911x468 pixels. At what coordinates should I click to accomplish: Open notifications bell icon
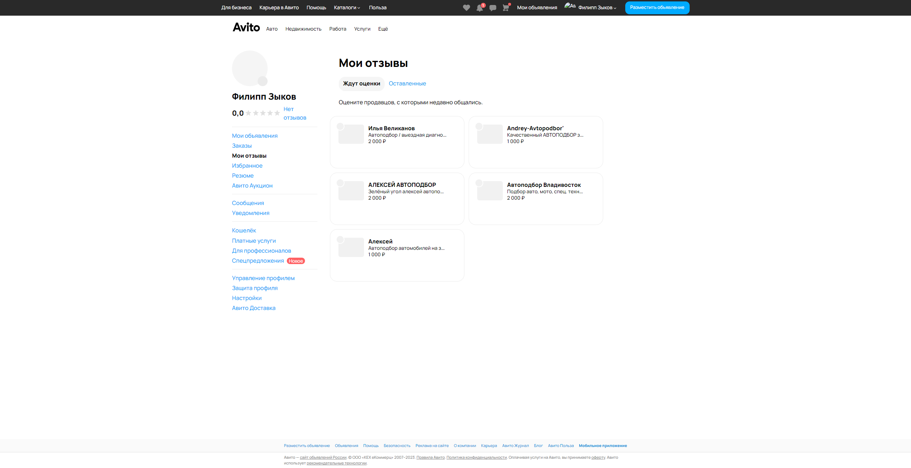[480, 8]
